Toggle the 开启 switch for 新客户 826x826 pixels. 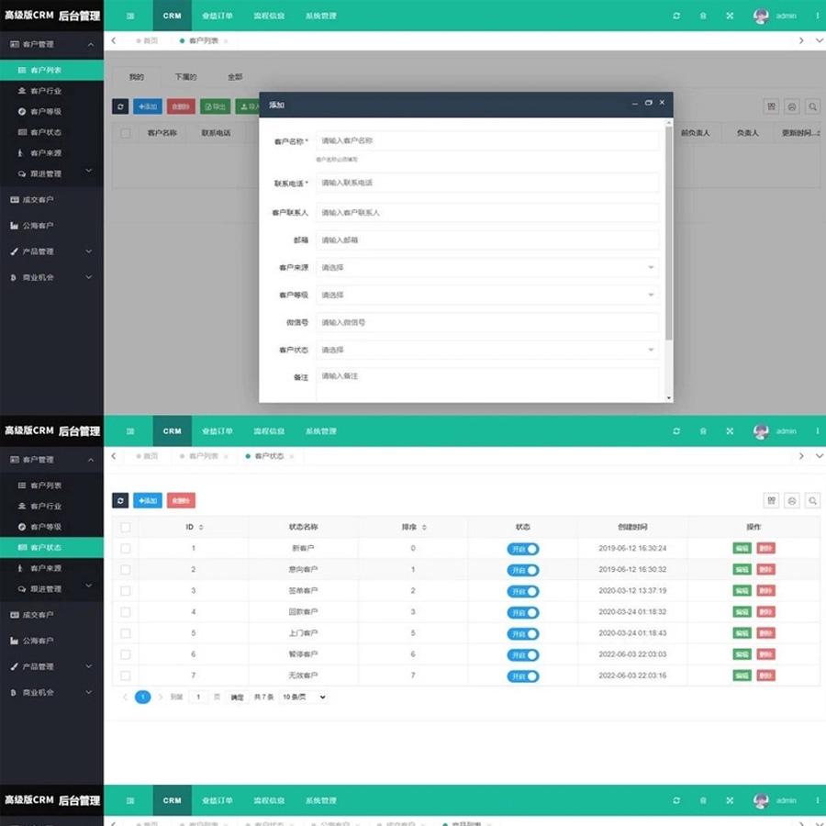[522, 549]
